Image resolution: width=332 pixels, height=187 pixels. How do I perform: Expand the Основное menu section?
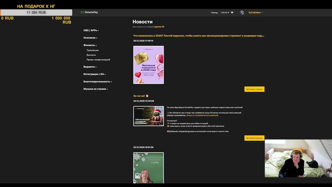90,38
